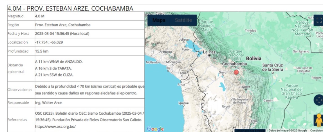
Task: Click text A 11 km WNW de ANZALDO
Action: 59,62
